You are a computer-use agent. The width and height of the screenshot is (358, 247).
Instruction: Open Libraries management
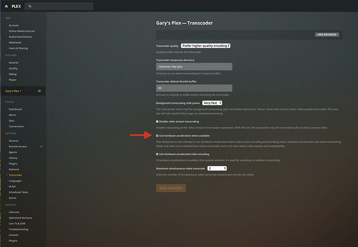pyautogui.click(x=14, y=212)
